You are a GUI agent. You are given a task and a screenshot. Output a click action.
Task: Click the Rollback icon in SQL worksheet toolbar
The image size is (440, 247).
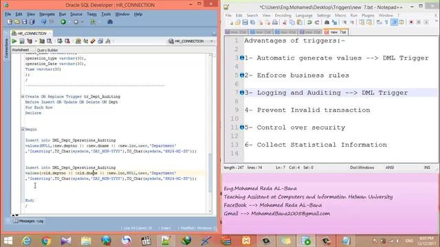click(67, 41)
